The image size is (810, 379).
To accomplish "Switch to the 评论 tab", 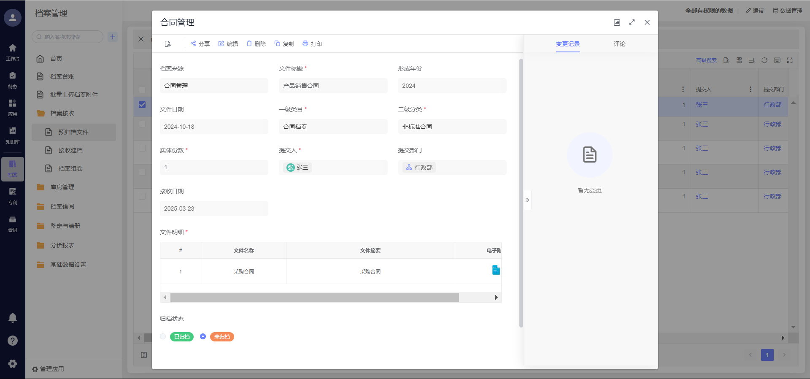I will pyautogui.click(x=619, y=44).
